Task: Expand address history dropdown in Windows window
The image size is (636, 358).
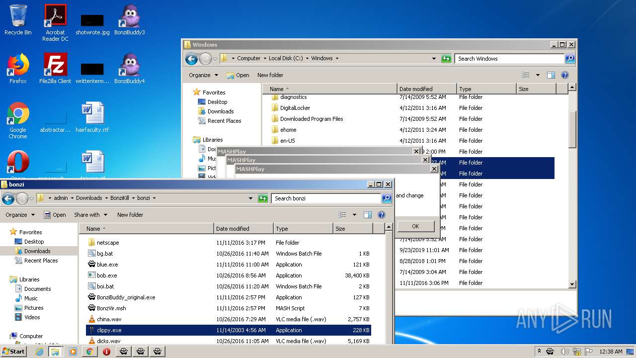Action: tap(434, 59)
